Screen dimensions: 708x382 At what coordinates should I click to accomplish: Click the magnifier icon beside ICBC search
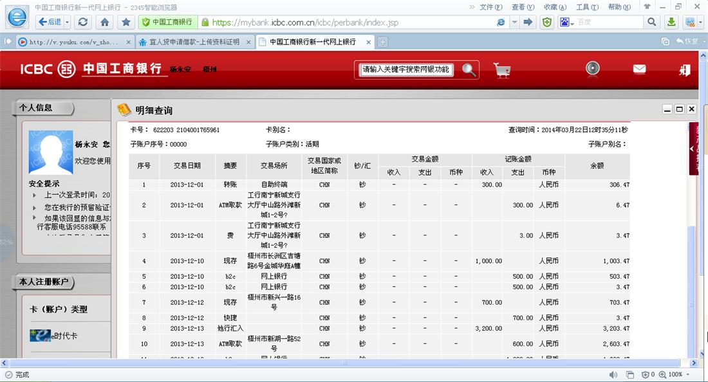click(x=469, y=69)
